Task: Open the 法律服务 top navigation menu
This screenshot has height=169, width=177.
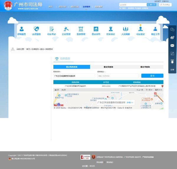Action: point(86,6)
